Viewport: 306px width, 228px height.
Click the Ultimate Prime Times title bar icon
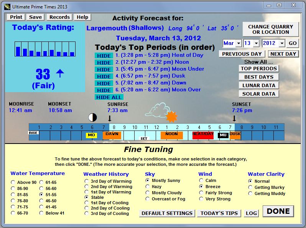tap(7, 7)
